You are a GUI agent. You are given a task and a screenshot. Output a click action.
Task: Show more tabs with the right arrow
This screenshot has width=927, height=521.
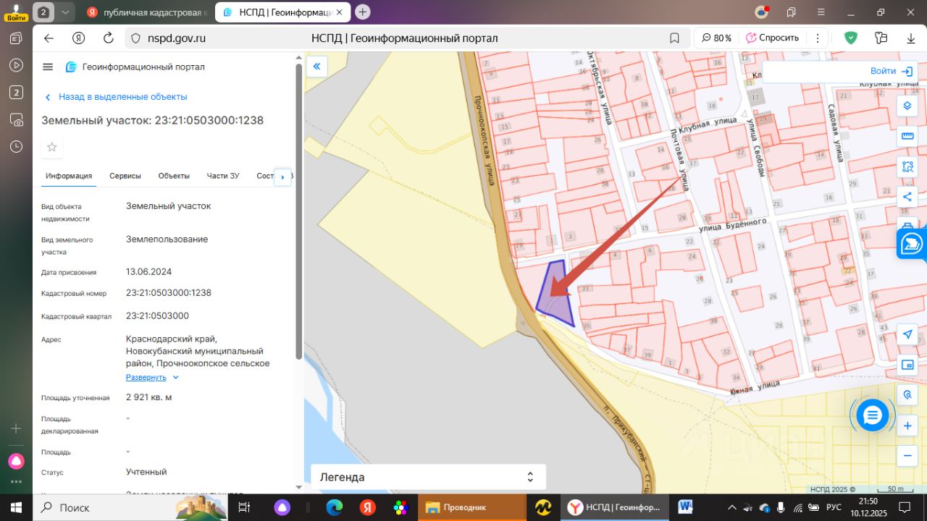pyautogui.click(x=282, y=177)
